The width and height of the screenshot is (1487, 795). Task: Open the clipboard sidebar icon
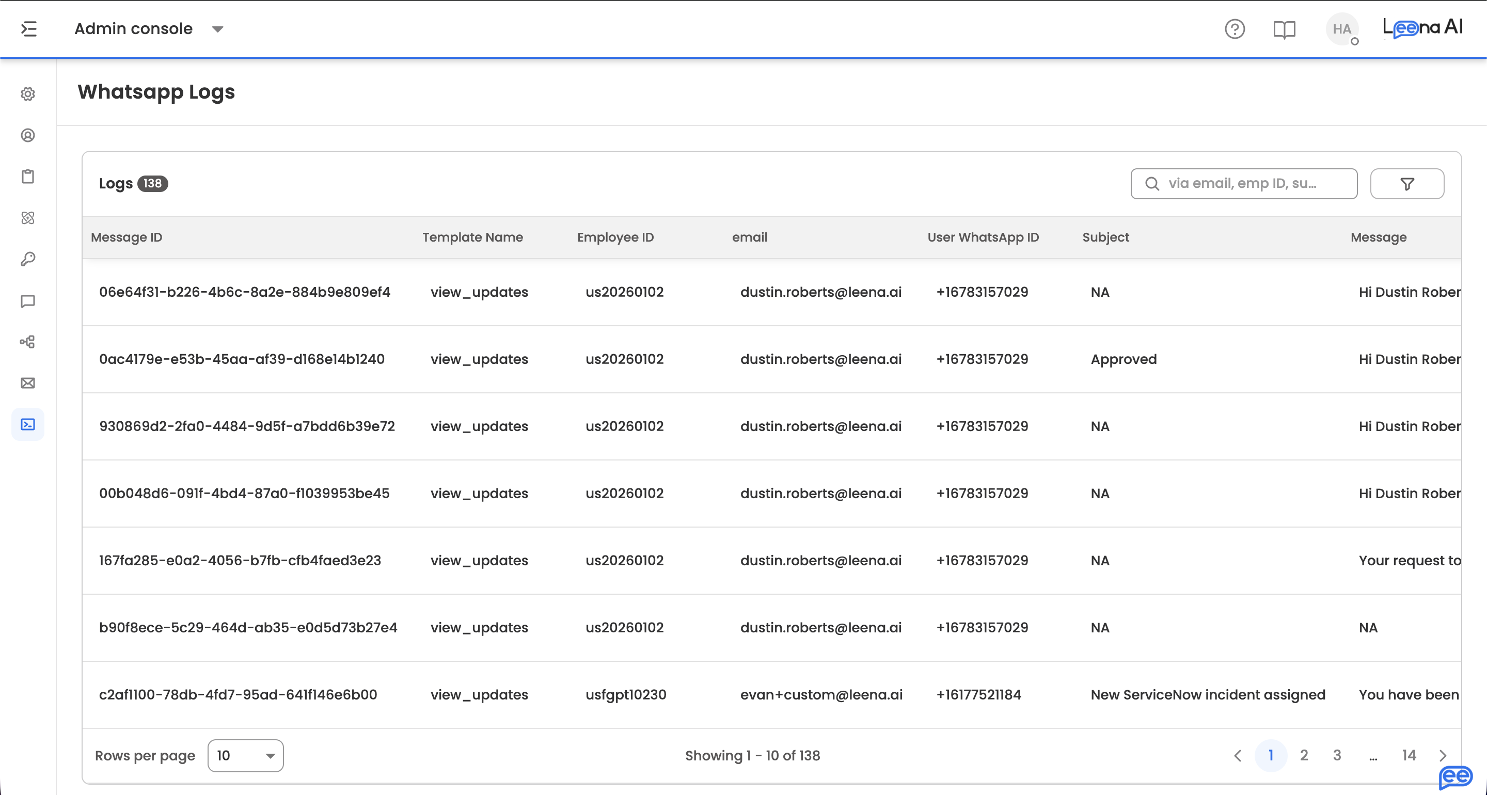coord(28,176)
